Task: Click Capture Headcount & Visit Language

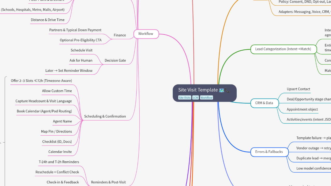Action: (44, 101)
